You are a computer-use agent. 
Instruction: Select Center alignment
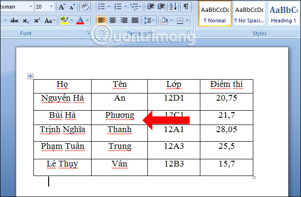pyautogui.click(x=113, y=21)
